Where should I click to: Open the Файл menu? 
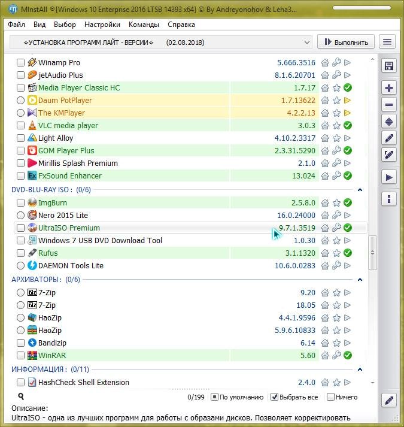pos(16,25)
